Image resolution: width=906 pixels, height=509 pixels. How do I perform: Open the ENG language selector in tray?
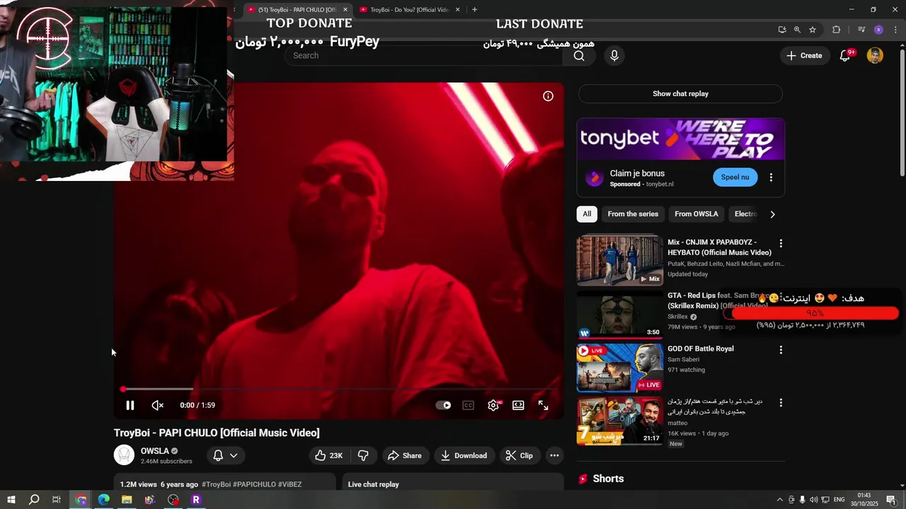(x=839, y=500)
